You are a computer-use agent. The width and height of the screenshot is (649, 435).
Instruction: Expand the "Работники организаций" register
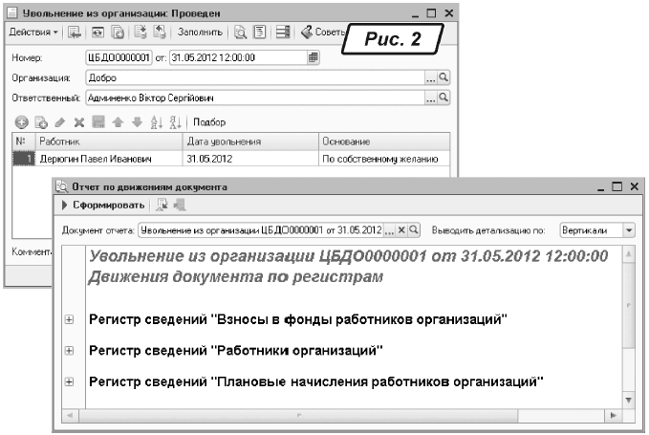point(69,351)
